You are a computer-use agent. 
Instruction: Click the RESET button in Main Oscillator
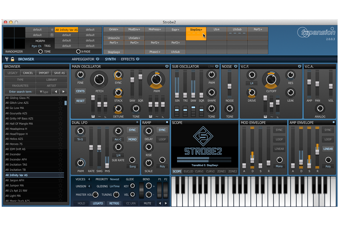click(x=81, y=101)
